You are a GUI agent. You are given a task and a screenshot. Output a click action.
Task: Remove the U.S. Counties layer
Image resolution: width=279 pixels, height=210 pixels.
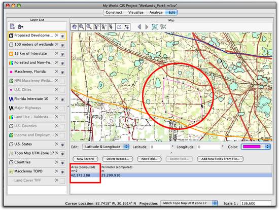(57, 126)
